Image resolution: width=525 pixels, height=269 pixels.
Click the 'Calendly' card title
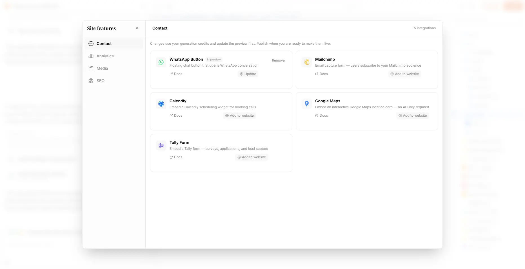(x=178, y=101)
